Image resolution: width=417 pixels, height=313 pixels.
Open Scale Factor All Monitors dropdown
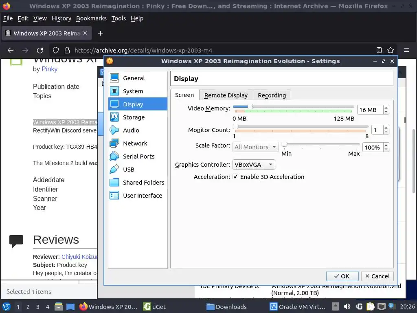tap(255, 147)
